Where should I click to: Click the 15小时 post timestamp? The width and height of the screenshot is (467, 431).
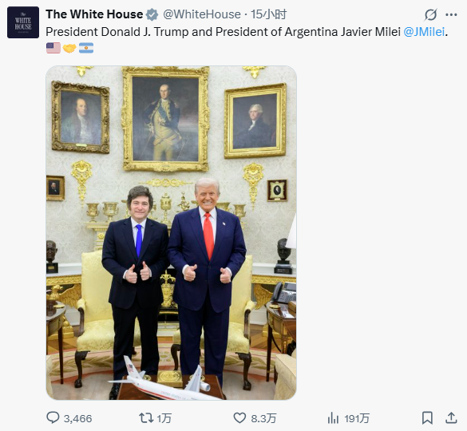pos(268,14)
